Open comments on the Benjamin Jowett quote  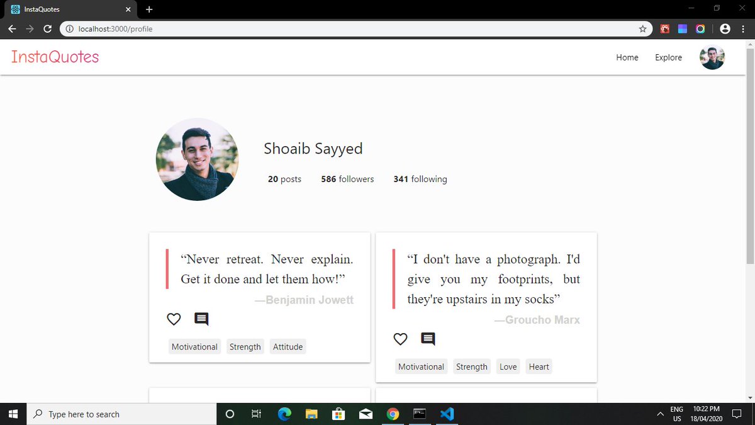201,319
